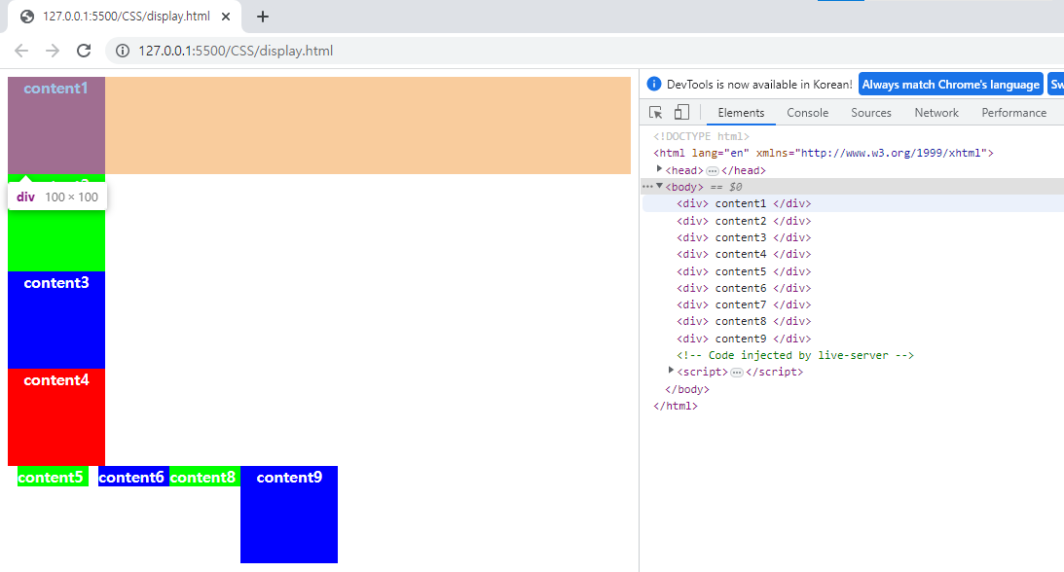Select the div content5 DOM row
Image resolution: width=1064 pixels, height=572 pixels.
(853, 271)
